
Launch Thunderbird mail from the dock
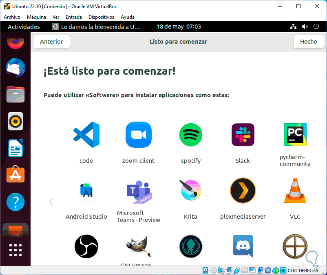(15, 67)
